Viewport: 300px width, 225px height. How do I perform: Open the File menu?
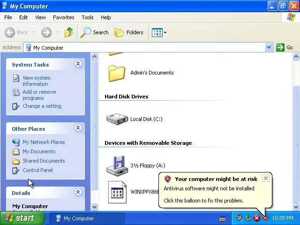click(x=8, y=17)
